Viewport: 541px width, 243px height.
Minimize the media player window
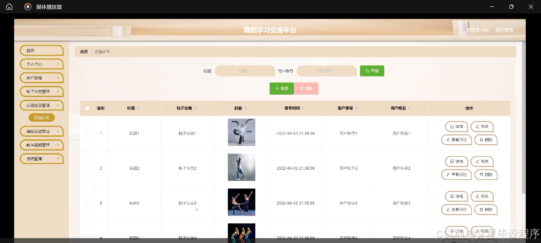492,7
